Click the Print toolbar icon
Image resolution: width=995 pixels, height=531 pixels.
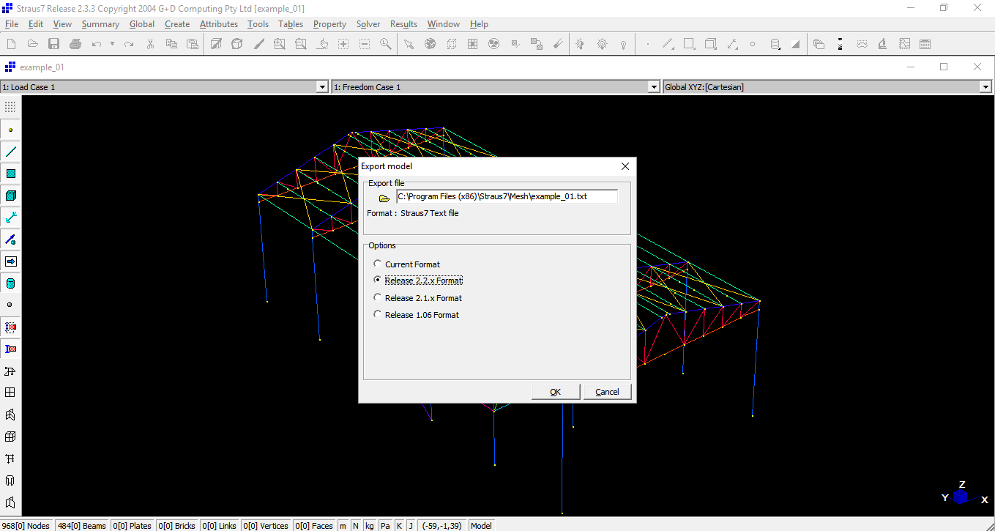click(75, 44)
